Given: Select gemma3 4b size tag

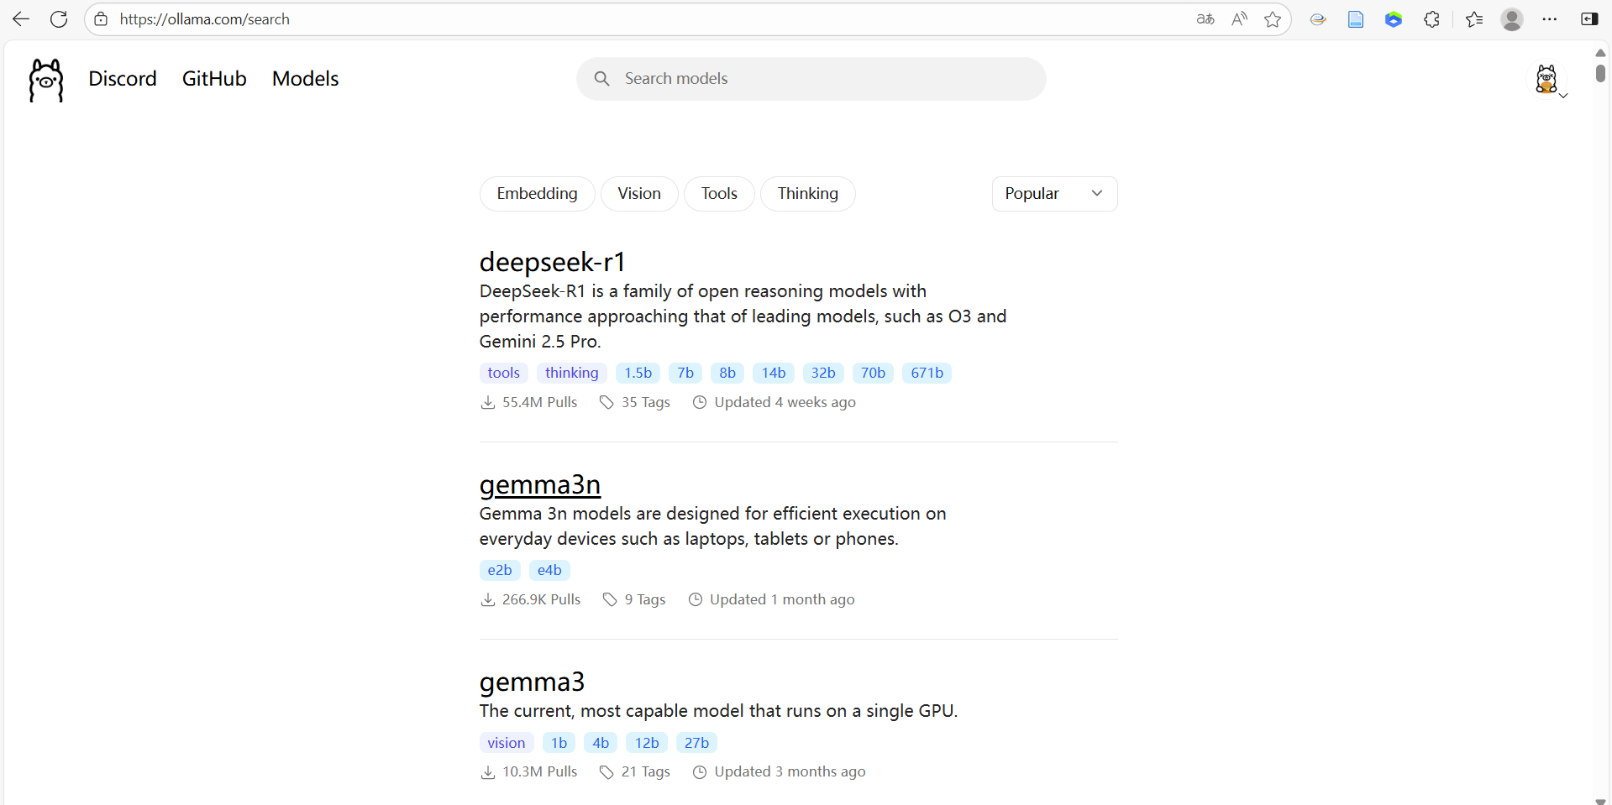Looking at the screenshot, I should tap(601, 743).
